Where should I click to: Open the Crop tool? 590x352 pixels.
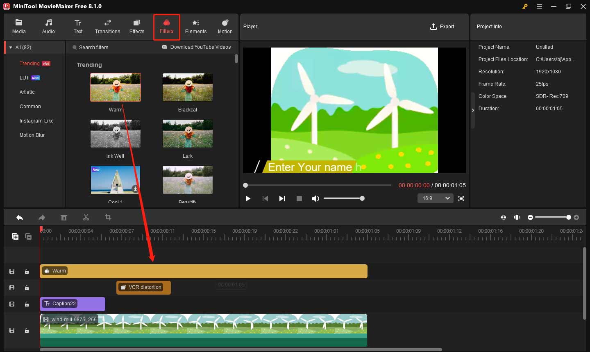[108, 218]
